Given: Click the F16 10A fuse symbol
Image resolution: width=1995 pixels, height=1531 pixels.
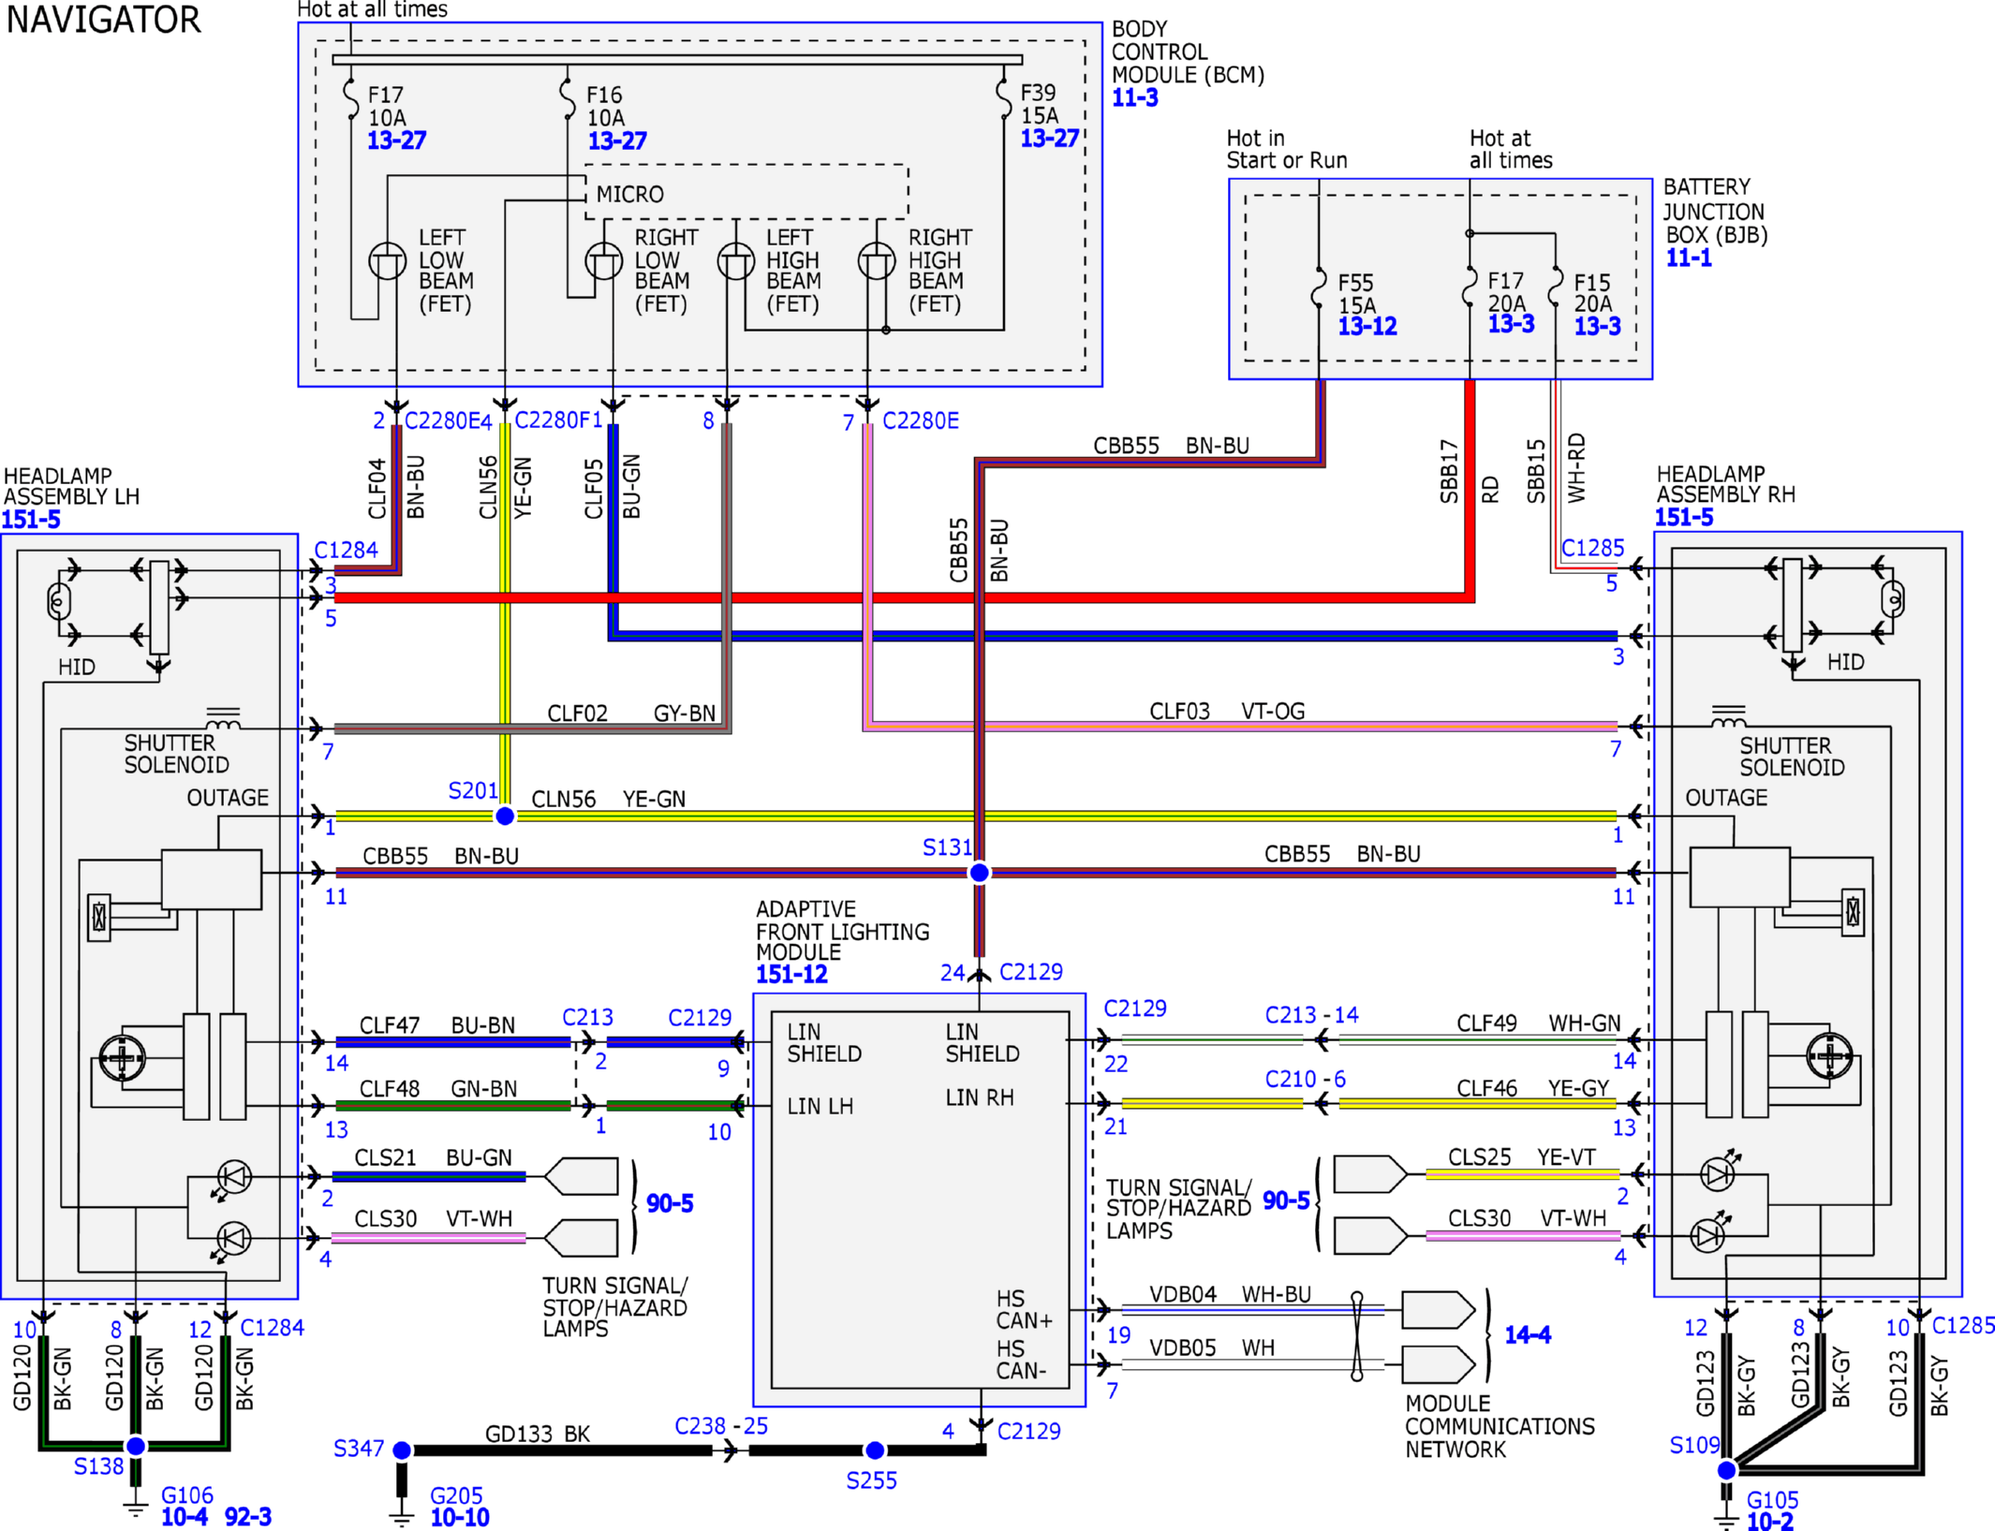Looking at the screenshot, I should coord(568,98).
